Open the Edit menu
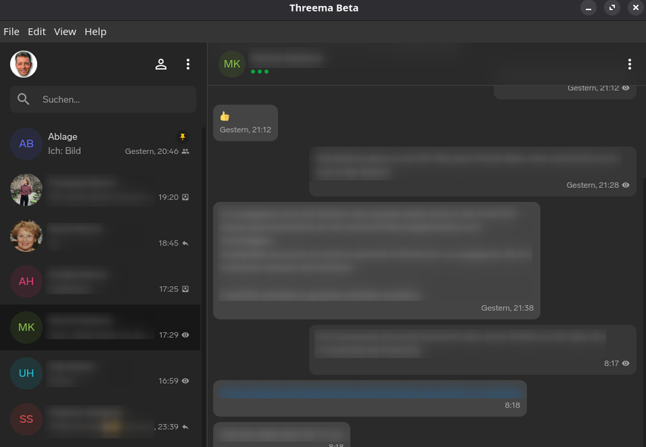The image size is (646, 447). [x=36, y=32]
